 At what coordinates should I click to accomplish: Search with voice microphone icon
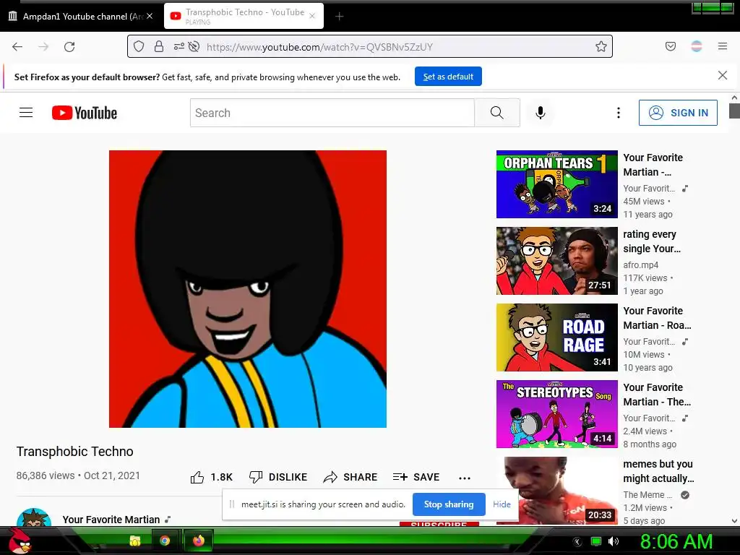(x=541, y=112)
